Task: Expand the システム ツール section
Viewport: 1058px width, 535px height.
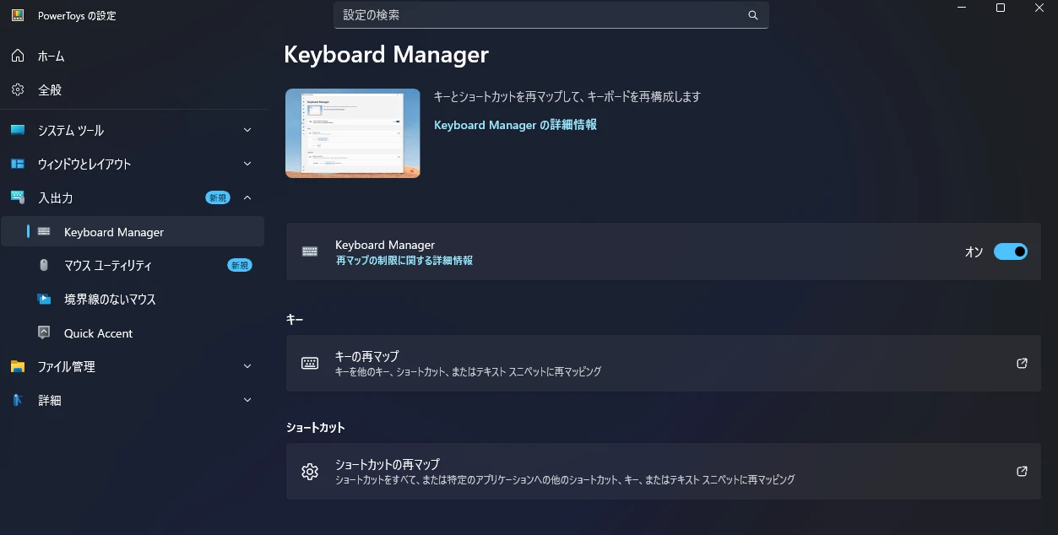Action: [247, 130]
